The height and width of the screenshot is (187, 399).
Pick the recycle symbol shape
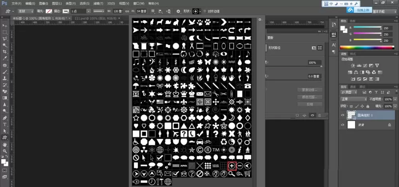pyautogui.click(x=224, y=142)
